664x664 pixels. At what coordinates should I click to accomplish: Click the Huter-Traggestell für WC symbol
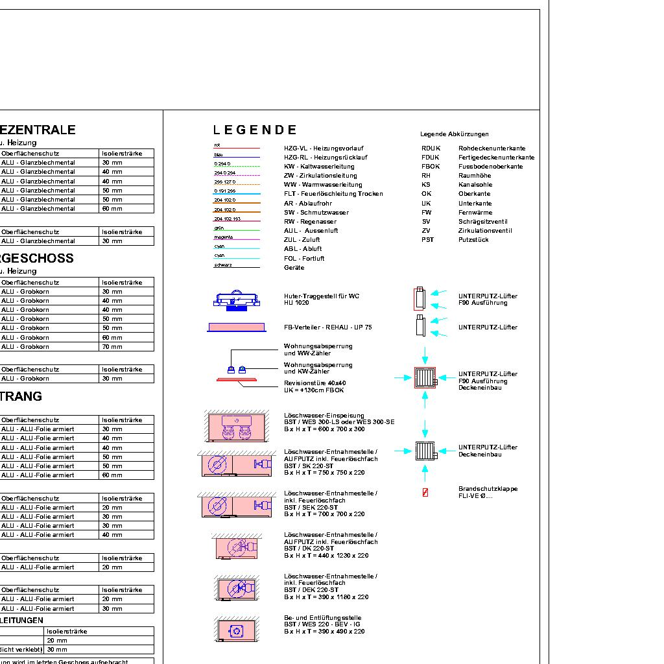point(237,299)
